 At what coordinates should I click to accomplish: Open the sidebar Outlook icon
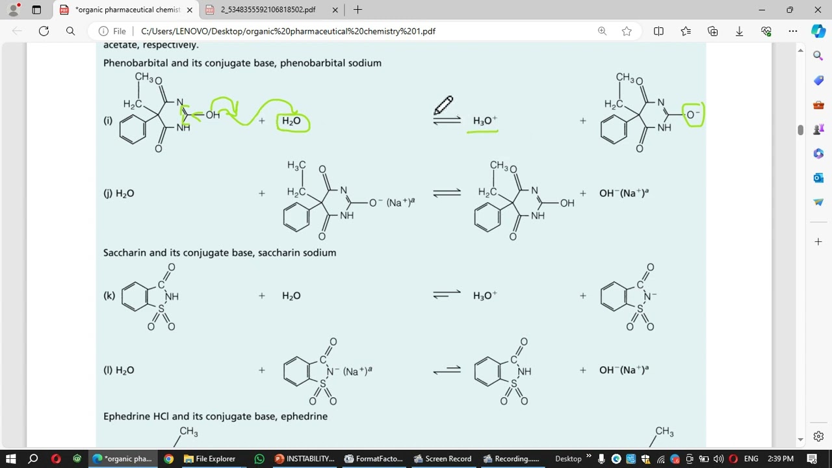[818, 177]
